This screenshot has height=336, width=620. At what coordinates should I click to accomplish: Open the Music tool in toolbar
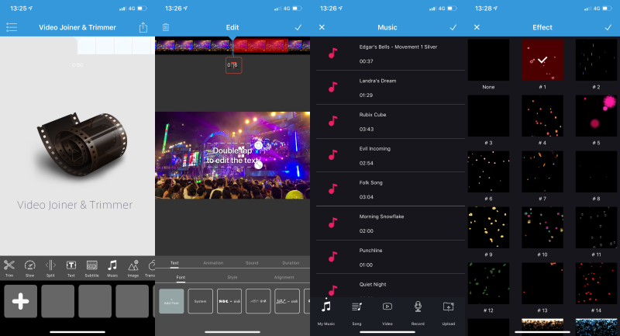(x=112, y=267)
